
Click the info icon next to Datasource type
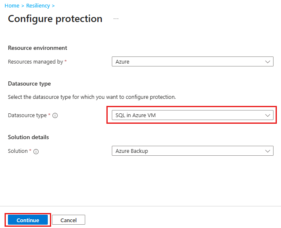55,115
